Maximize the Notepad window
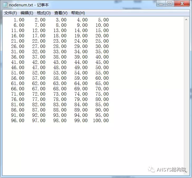Image resolution: width=192 pixels, height=178 pixels. (170, 4)
